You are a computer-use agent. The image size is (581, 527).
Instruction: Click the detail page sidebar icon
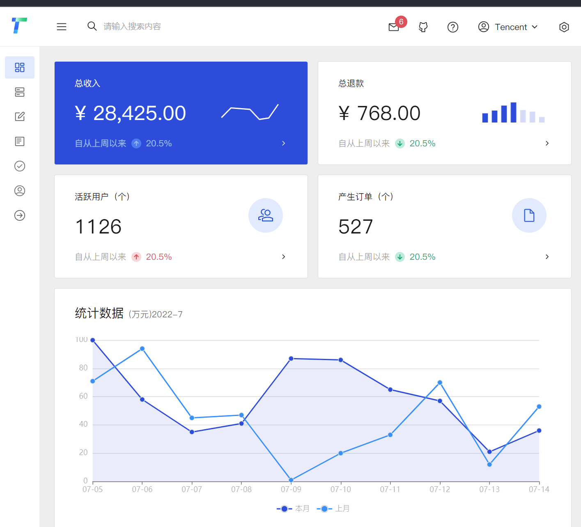click(20, 141)
